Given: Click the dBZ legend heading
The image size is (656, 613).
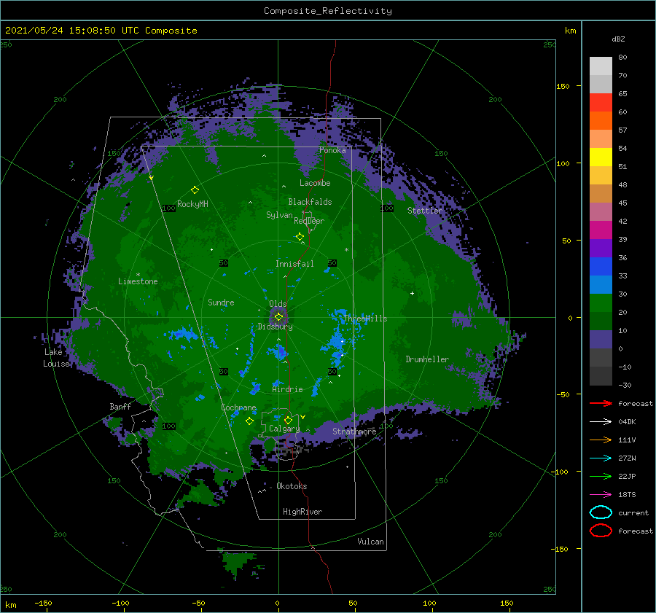Looking at the screenshot, I should pos(618,39).
